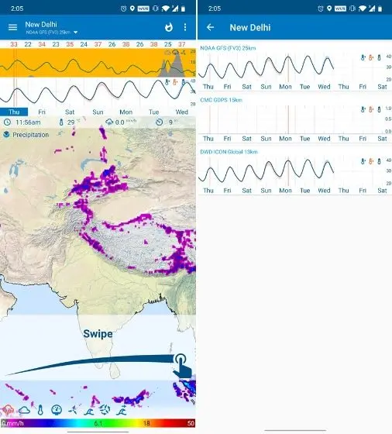
Task: Select the cloud cover map layer
Action: click(x=24, y=410)
